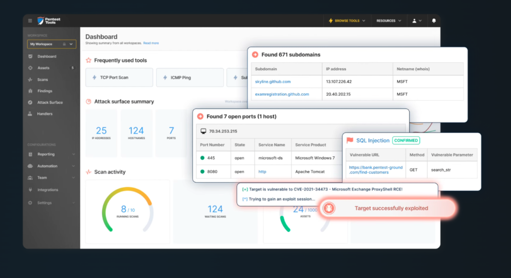511x278 pixels.
Task: Click the Attack surface summary chart icon
Action: click(x=89, y=102)
